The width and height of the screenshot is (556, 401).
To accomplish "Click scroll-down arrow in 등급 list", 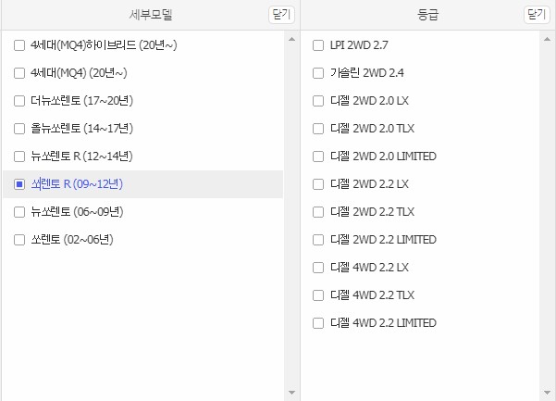I will point(547,392).
